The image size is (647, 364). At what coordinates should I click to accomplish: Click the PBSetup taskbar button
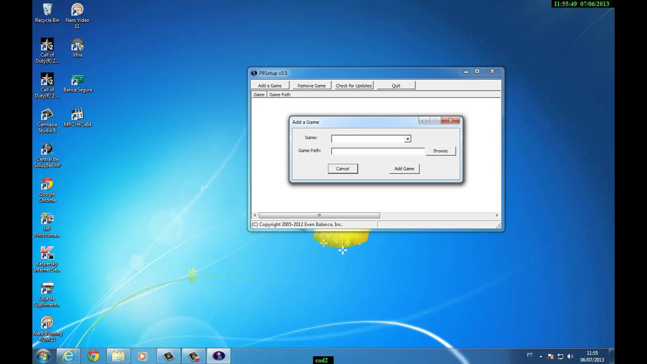(x=218, y=356)
